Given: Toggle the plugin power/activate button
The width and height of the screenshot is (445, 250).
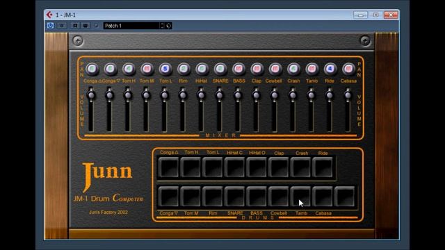Looking at the screenshot, I should (51, 26).
